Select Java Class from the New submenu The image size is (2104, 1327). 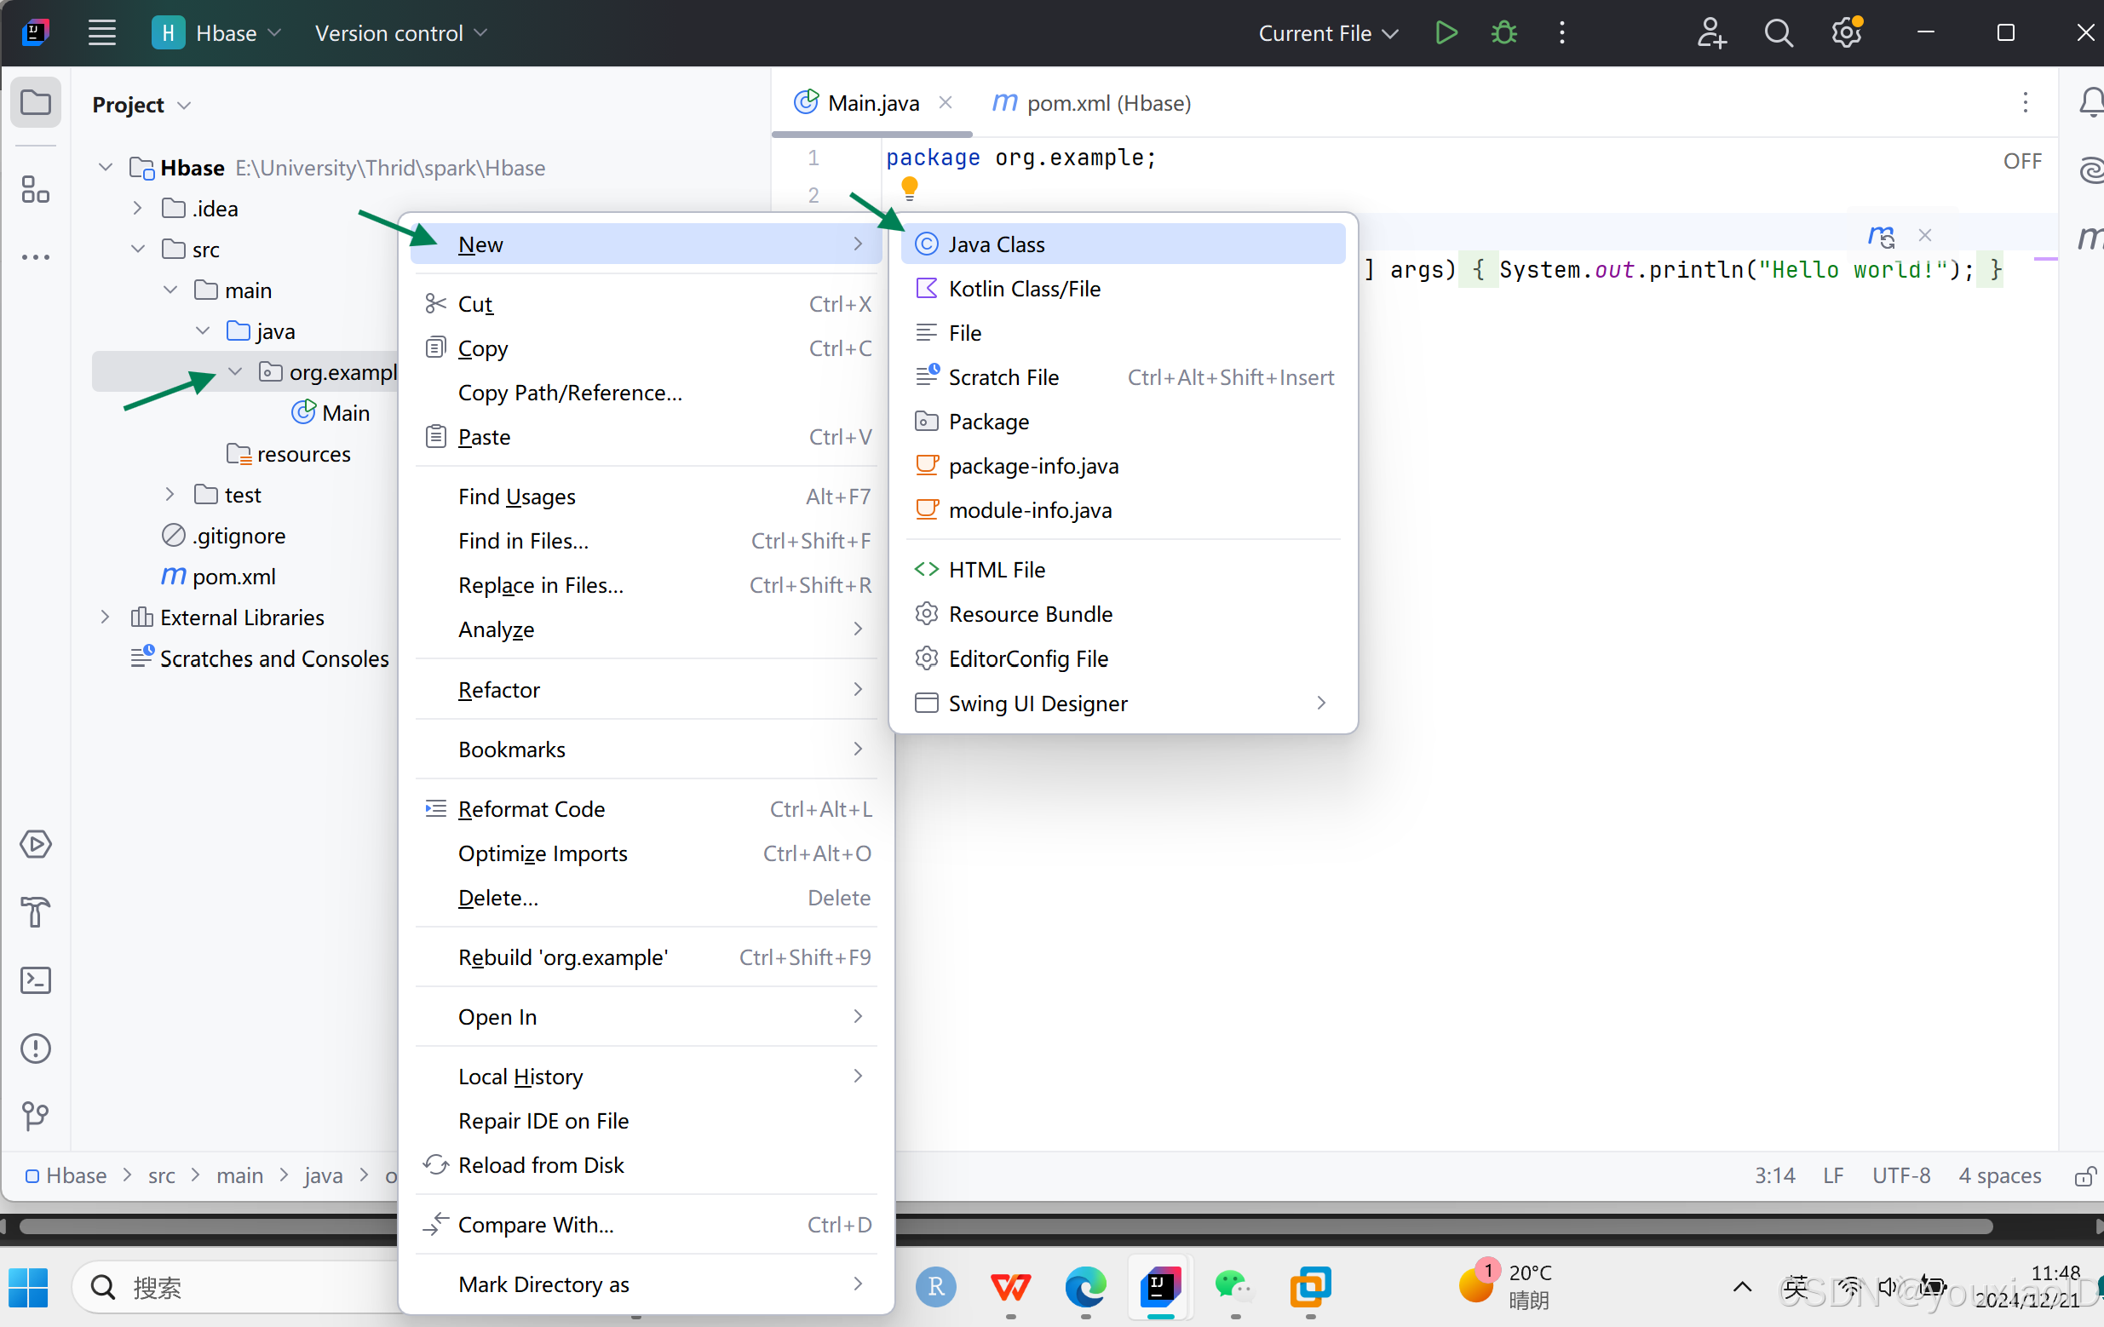pyautogui.click(x=996, y=244)
